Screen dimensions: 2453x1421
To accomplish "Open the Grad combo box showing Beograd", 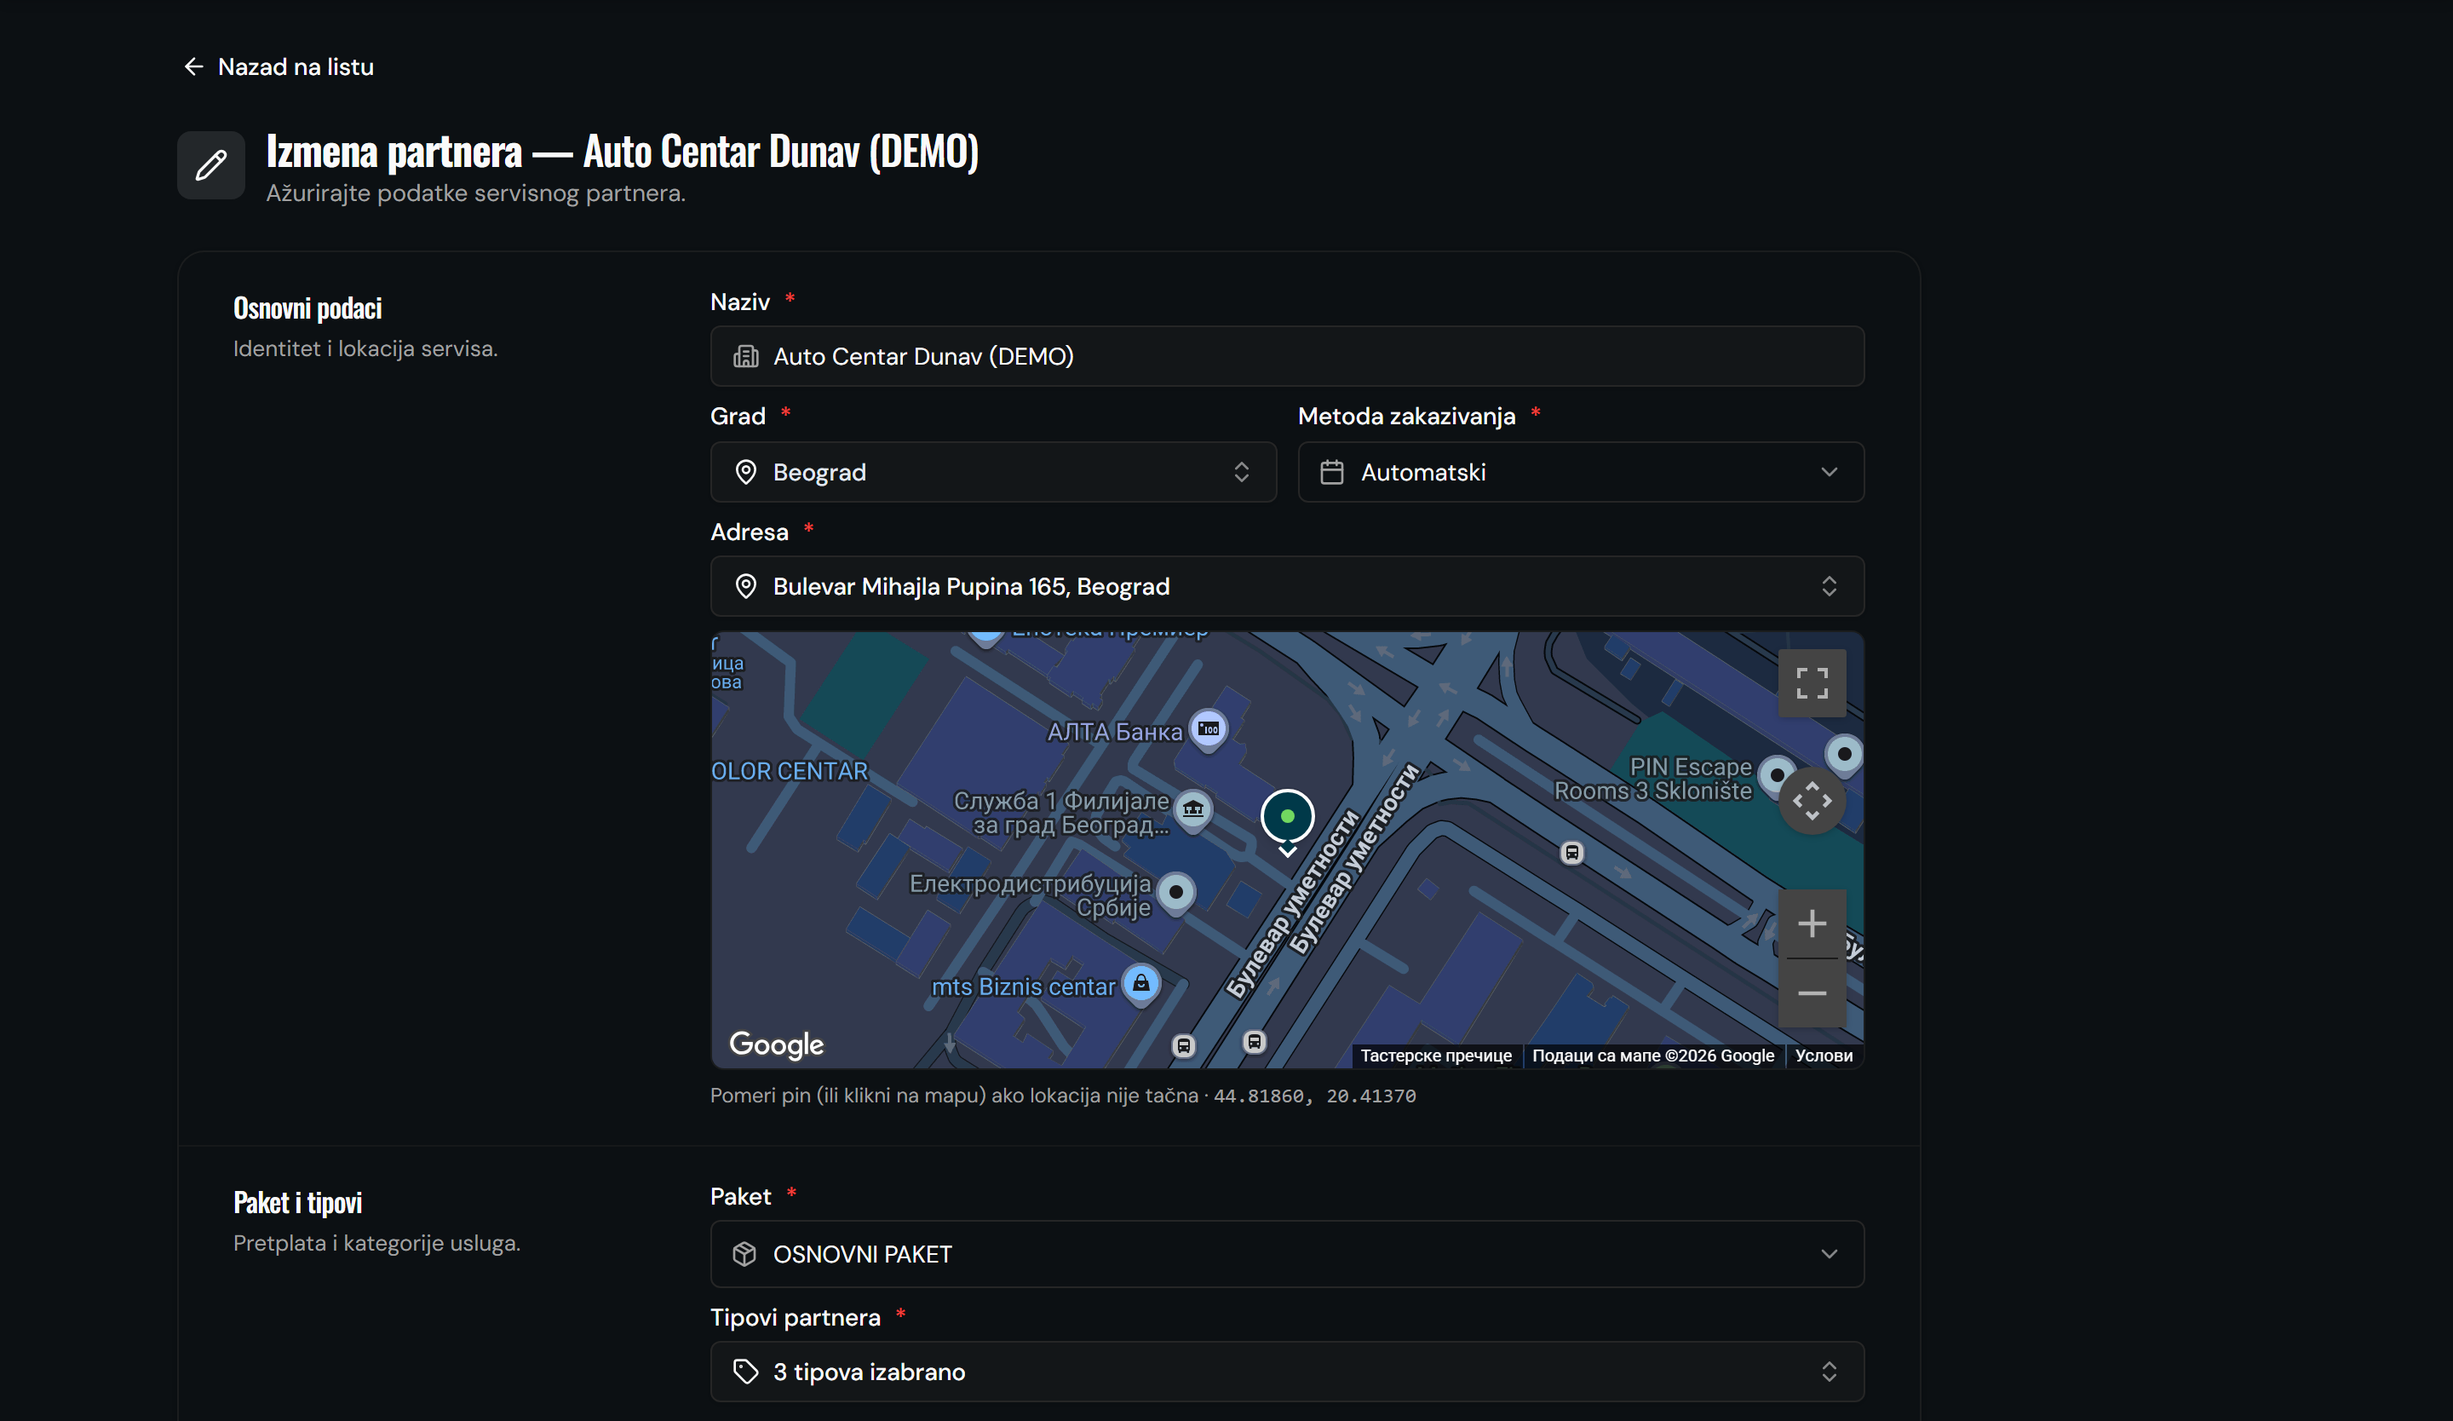I will click(x=993, y=472).
